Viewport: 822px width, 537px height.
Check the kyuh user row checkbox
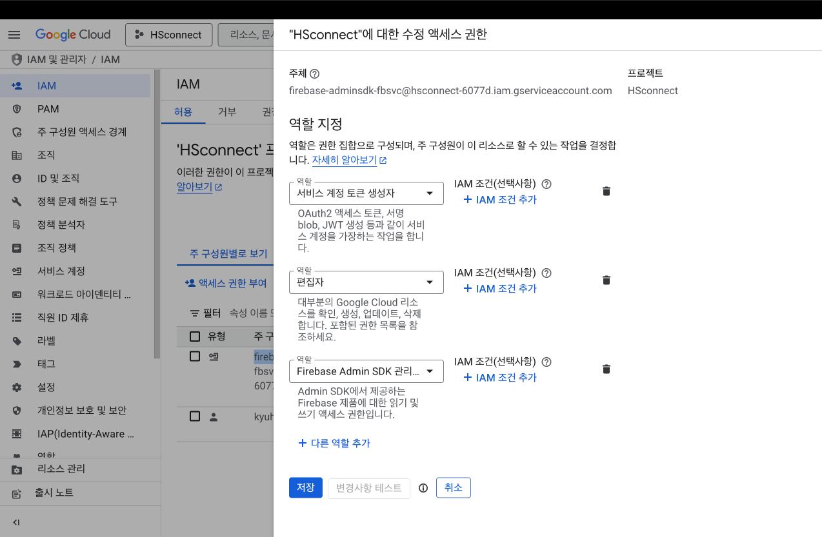(195, 416)
